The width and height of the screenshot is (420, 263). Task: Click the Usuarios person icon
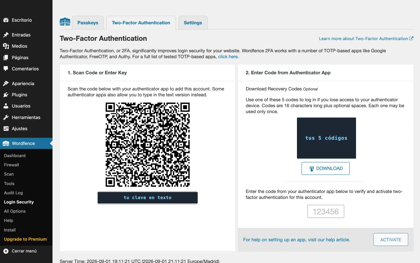click(x=6, y=106)
